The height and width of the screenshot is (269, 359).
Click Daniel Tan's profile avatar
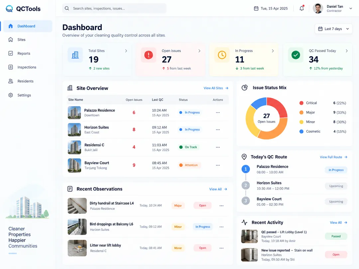click(318, 8)
